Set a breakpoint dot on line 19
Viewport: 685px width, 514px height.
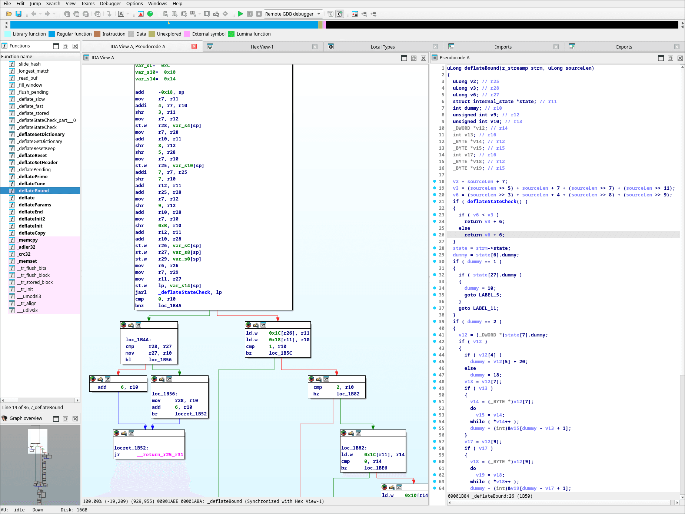point(435,188)
